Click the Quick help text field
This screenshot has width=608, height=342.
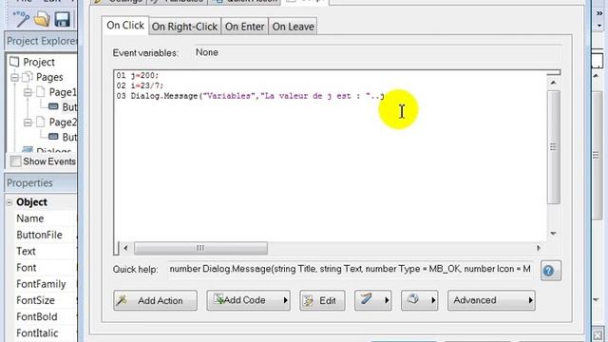pos(351,269)
